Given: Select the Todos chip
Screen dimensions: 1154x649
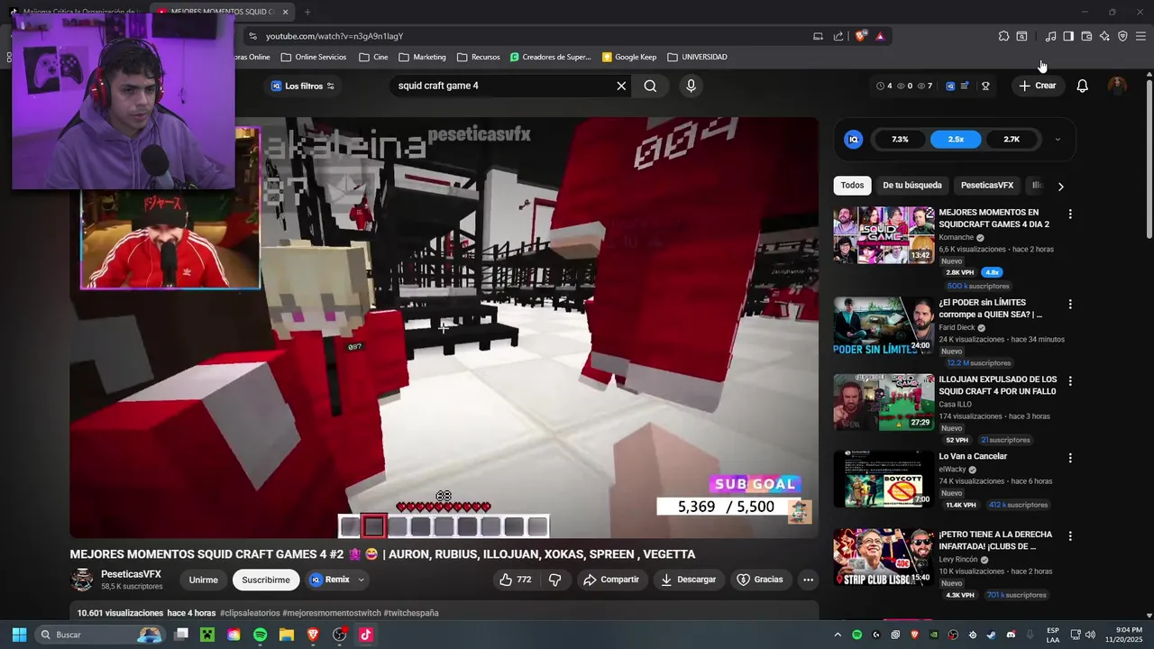Looking at the screenshot, I should [x=852, y=186].
